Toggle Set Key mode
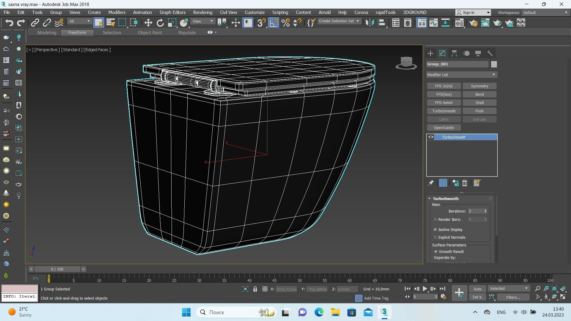Screen dimensions: 571x321 pyautogui.click(x=477, y=297)
